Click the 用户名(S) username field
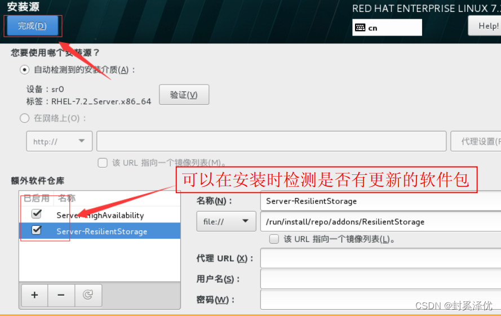Image resolution: width=501 pixels, height=316 pixels. [381, 279]
